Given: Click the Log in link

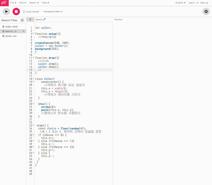Looking at the screenshot, I should (x=192, y=3).
